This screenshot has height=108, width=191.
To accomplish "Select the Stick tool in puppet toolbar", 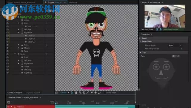I will pyautogui.click(x=88, y=93).
